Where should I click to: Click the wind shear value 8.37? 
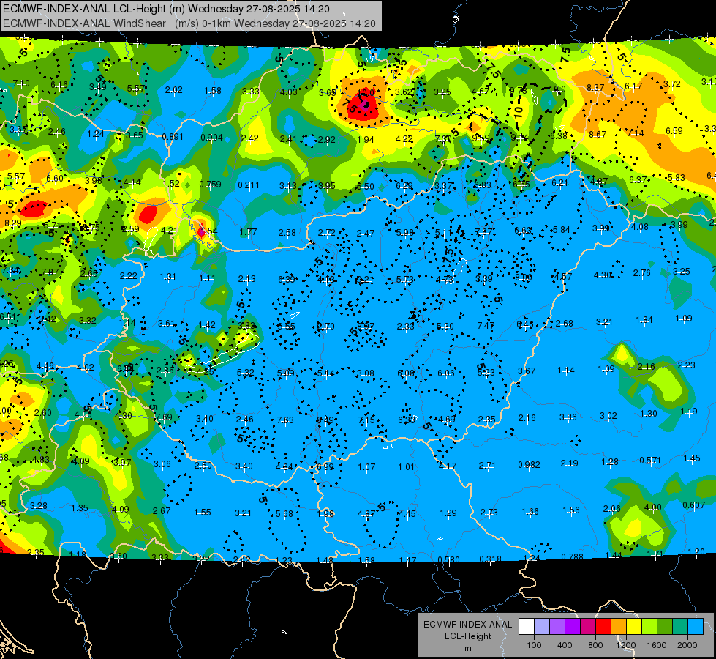[x=595, y=87]
